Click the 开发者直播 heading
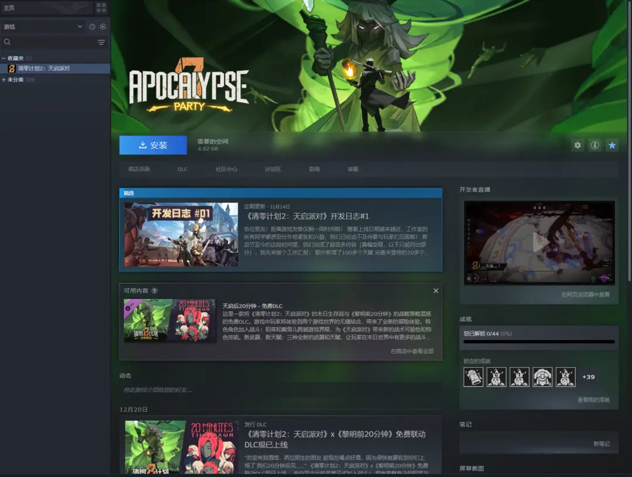The width and height of the screenshot is (632, 477). coord(475,189)
